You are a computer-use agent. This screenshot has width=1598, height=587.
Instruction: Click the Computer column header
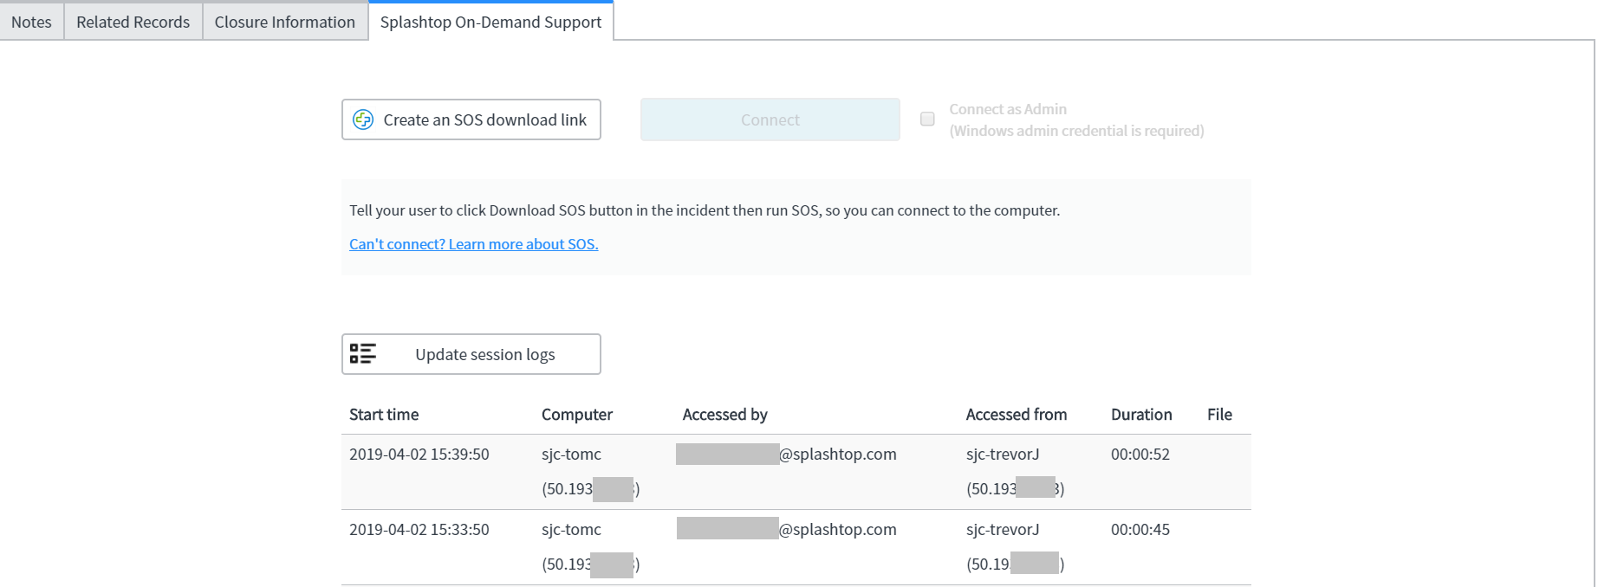pyautogui.click(x=577, y=415)
